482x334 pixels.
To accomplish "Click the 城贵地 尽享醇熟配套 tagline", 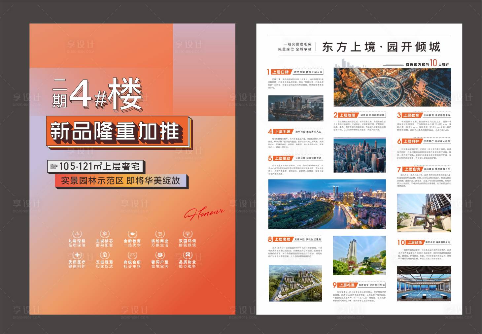I will click(x=372, y=115).
